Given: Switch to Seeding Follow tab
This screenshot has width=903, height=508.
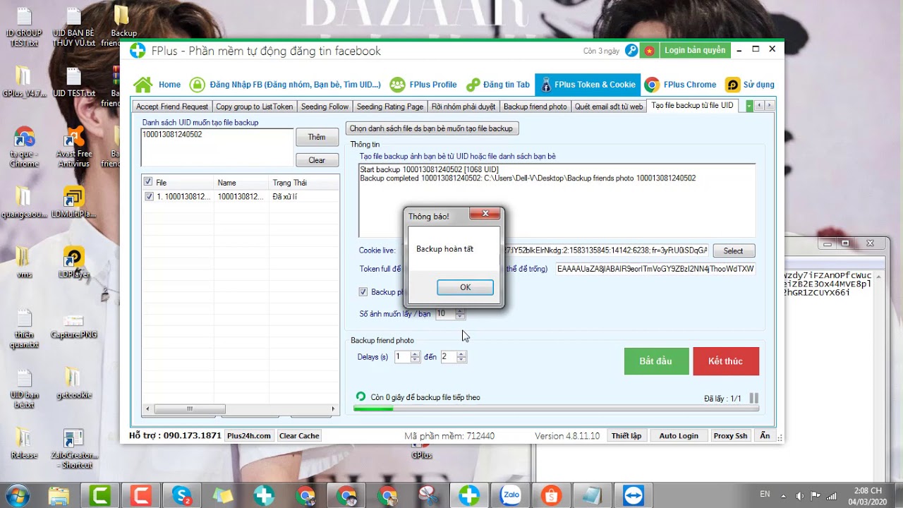Looking at the screenshot, I should pos(325,107).
